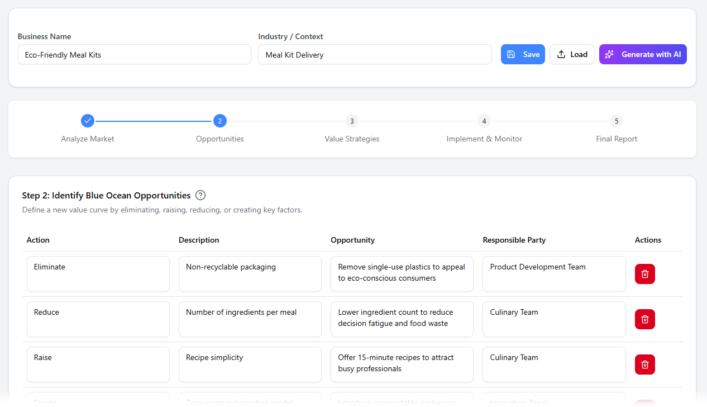The height and width of the screenshot is (407, 707).
Task: Click the Business Name input field
Action: pos(134,54)
